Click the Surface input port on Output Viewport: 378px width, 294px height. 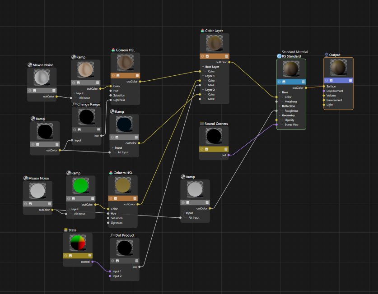[324, 86]
